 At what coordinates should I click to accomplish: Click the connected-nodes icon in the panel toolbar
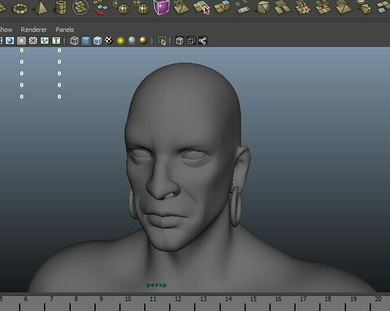[203, 41]
